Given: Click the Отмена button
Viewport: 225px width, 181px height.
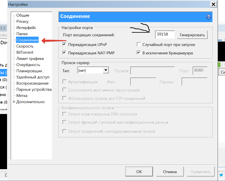Looking at the screenshot, I should pyautogui.click(x=170, y=172).
